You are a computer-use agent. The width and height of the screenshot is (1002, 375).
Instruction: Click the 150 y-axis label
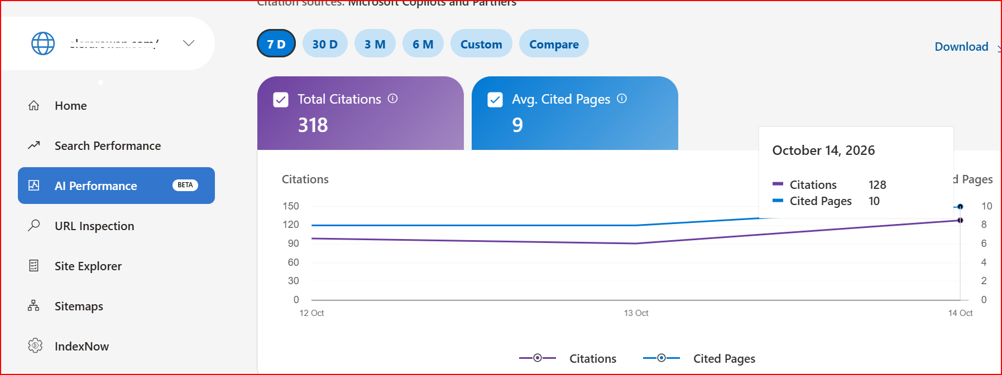pos(291,206)
